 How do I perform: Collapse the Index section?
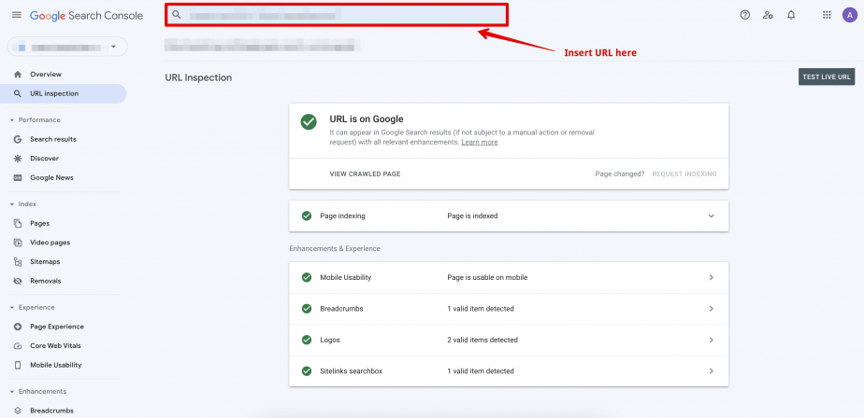12,204
